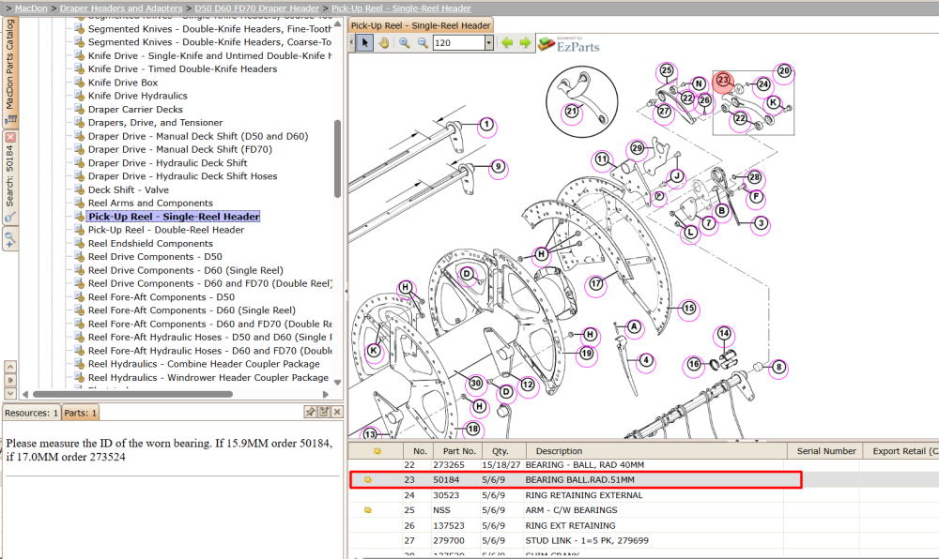This screenshot has height=559, width=939.
Task: Collapse the diagram toolbar with its left-edge arrow
Action: point(352,43)
